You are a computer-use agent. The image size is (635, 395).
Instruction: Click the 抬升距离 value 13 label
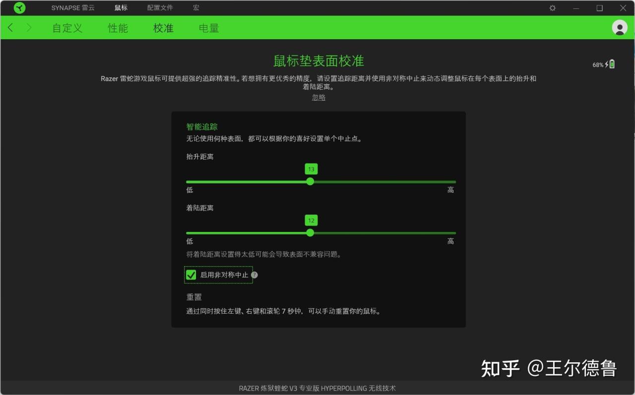(311, 169)
